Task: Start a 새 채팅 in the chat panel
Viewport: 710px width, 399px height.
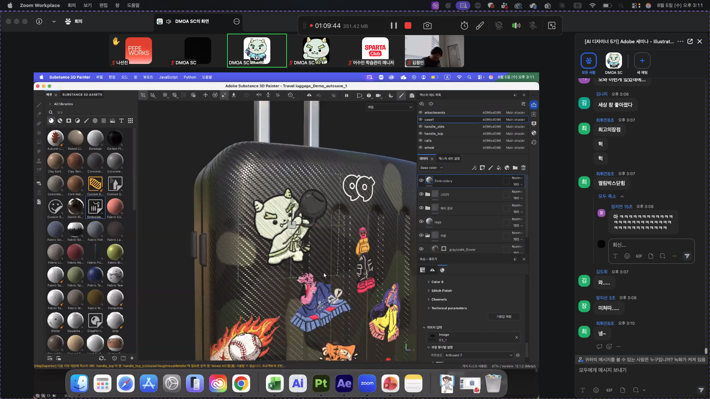Action: coord(642,64)
